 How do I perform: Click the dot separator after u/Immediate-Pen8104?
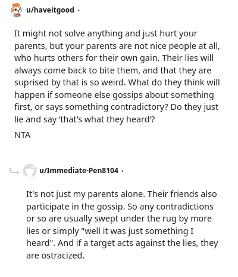click(x=123, y=171)
